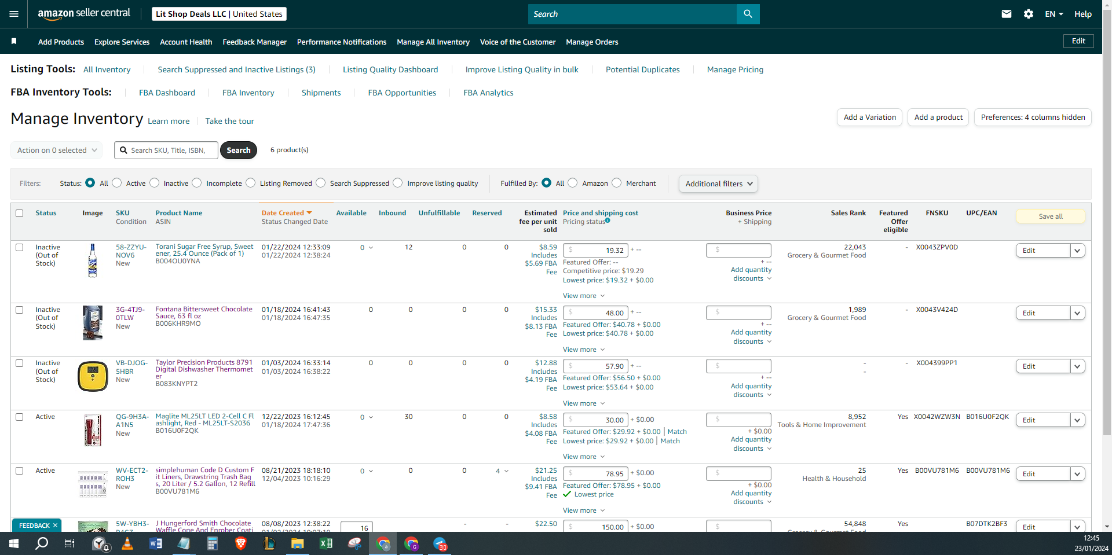1112x555 pixels.
Task: Select the Inactive status radio filter
Action: click(x=155, y=183)
